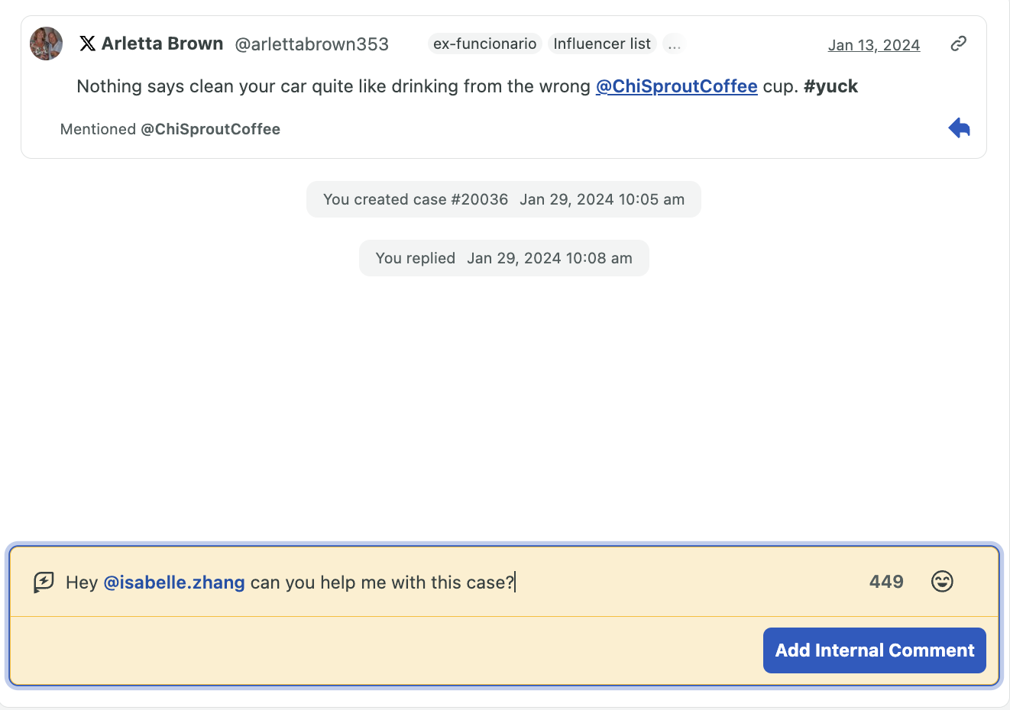Focus the internal comment text field

click(458, 583)
